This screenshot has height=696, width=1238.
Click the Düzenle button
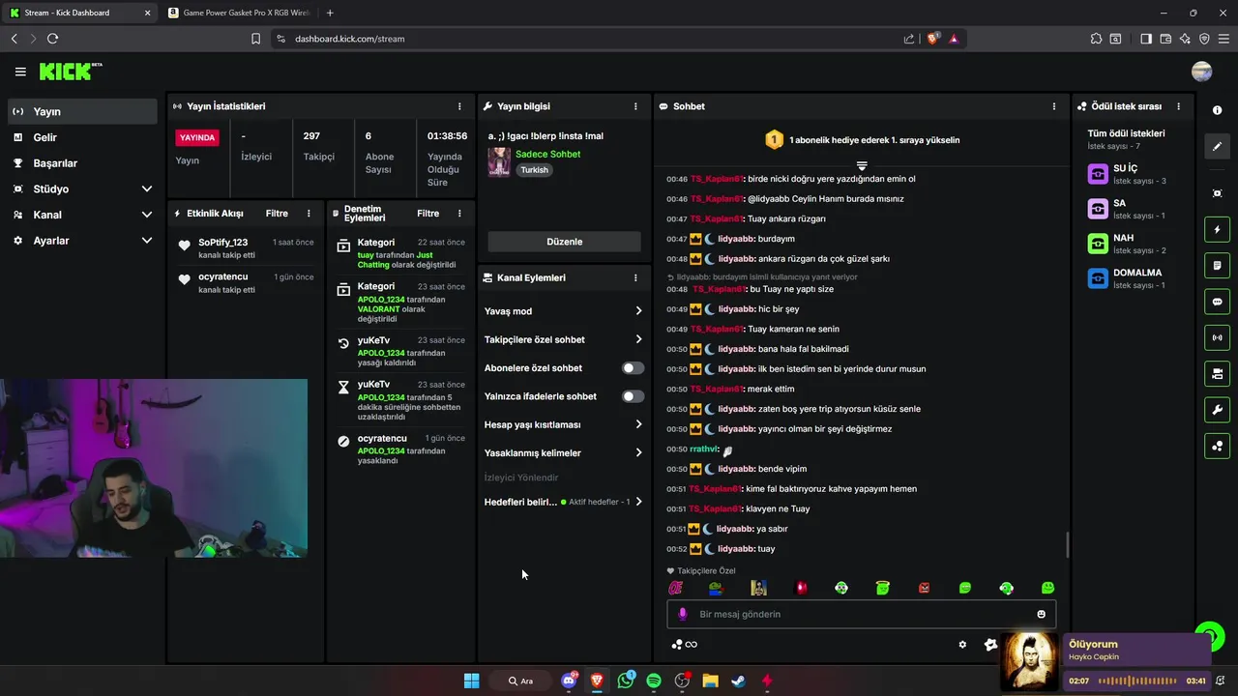[x=564, y=242]
